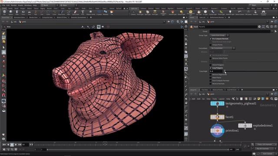
Task: Enable the Reverse Normals checkbox
Action: coord(210,84)
